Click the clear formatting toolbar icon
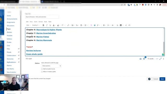Image resolution: width=167 pixels, height=94 pixels. (x=117, y=25)
